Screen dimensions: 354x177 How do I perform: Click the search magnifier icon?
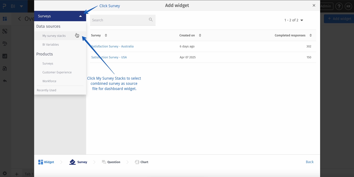151,20
